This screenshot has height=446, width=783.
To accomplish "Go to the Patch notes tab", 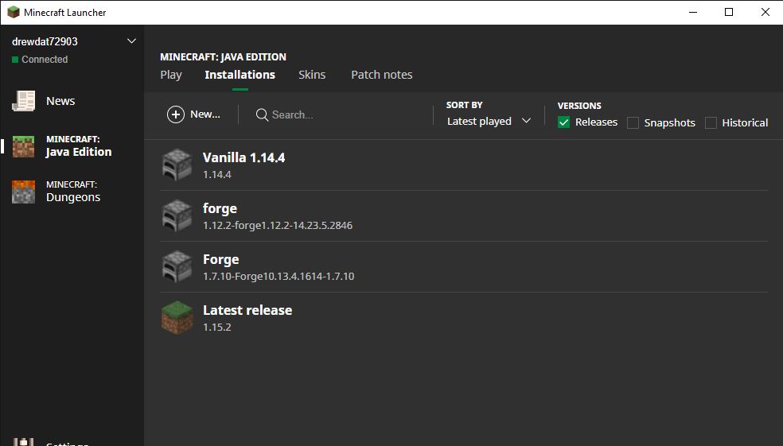I will pos(382,75).
